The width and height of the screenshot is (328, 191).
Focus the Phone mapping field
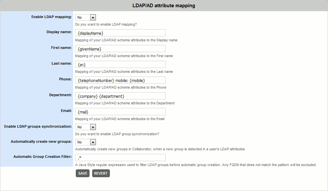coord(120,80)
